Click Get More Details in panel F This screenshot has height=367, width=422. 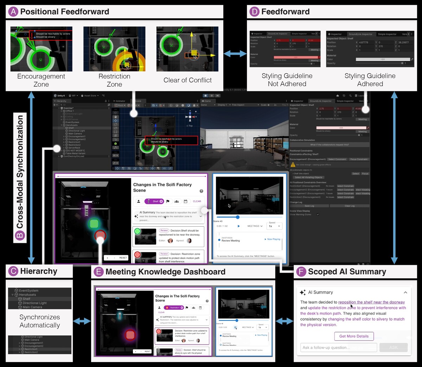tap(354, 336)
